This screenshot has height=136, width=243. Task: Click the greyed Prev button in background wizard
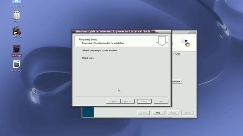pyautogui.click(x=144, y=113)
